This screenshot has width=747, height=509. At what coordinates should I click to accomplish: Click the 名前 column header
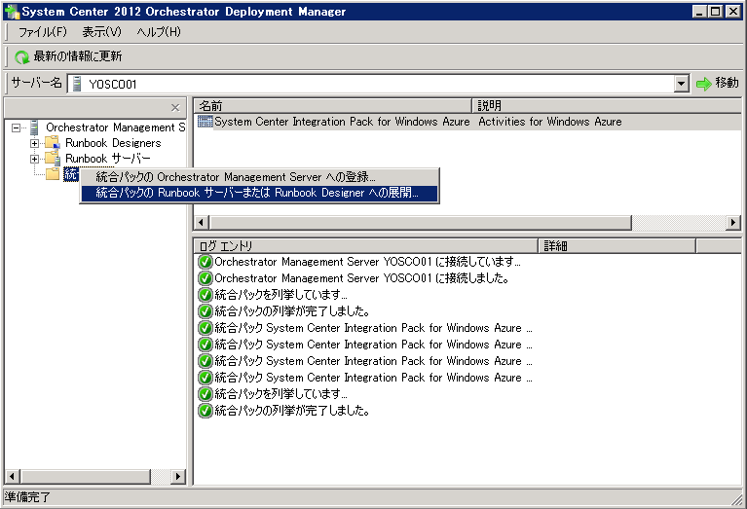(332, 106)
